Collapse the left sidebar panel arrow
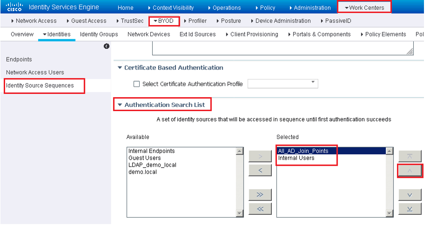The image size is (430, 225). [106, 46]
